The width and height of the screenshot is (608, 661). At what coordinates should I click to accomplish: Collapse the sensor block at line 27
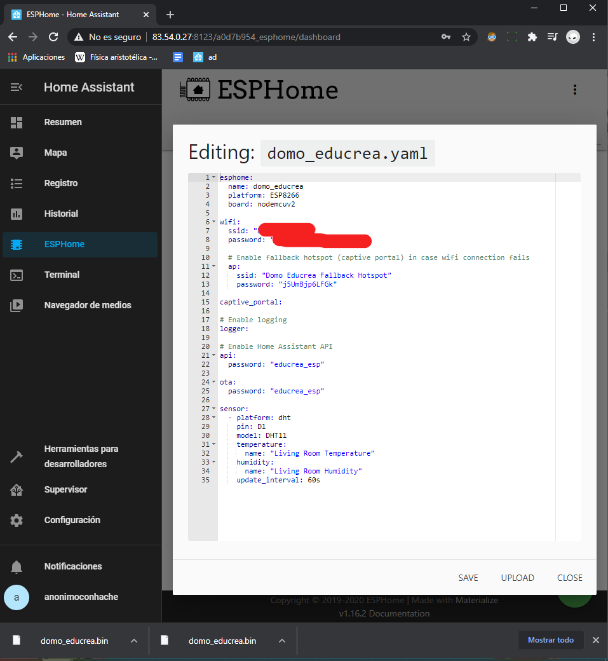[213, 409]
